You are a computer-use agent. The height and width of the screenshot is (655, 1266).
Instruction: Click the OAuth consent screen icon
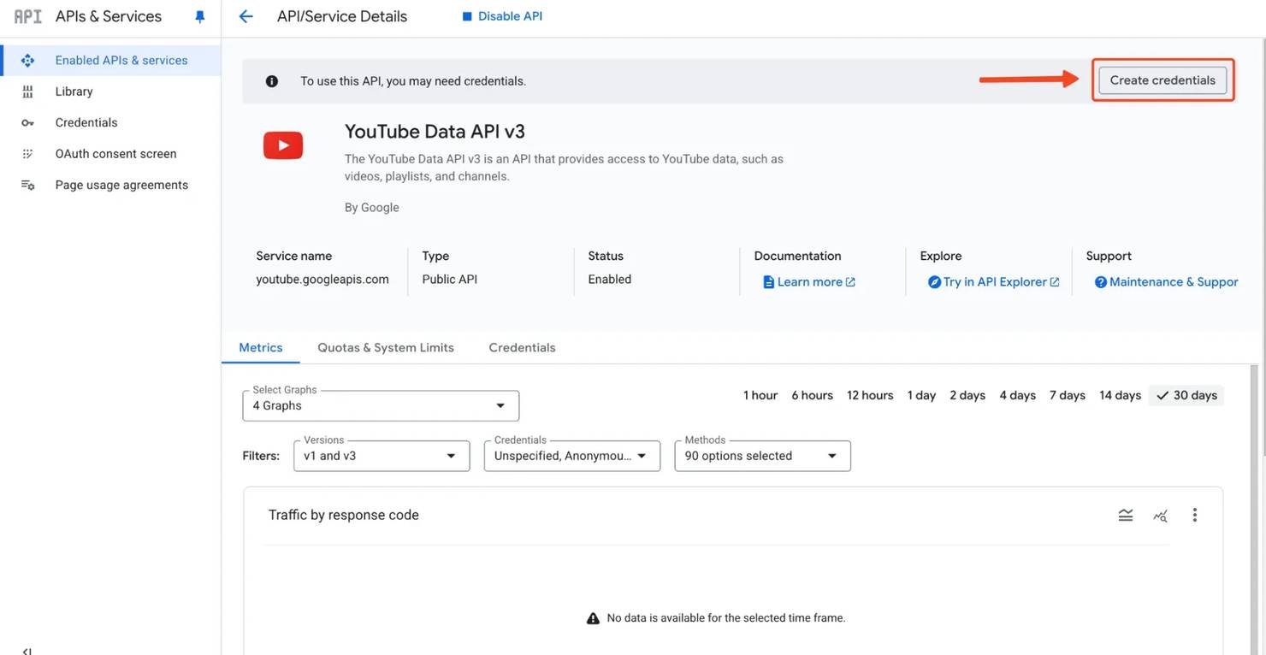(x=27, y=154)
